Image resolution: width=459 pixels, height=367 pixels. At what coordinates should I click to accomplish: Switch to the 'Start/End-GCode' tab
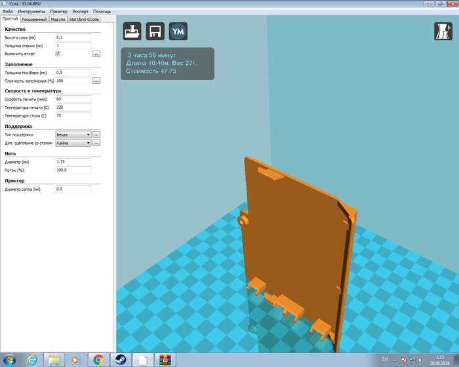84,20
